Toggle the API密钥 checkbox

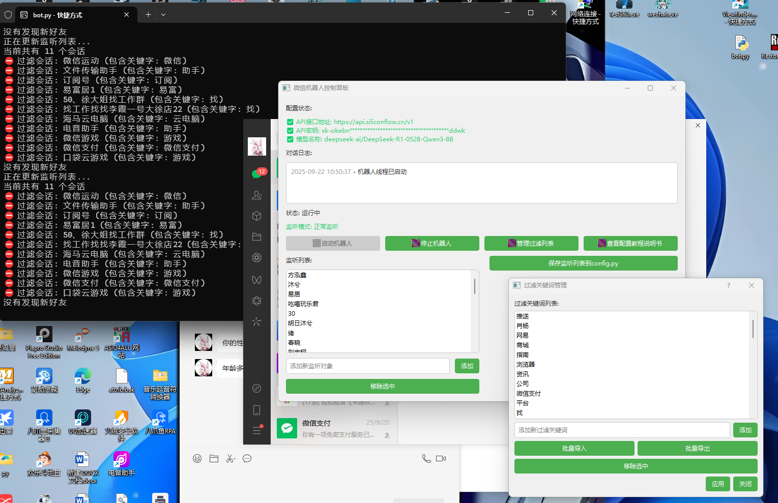pyautogui.click(x=290, y=131)
